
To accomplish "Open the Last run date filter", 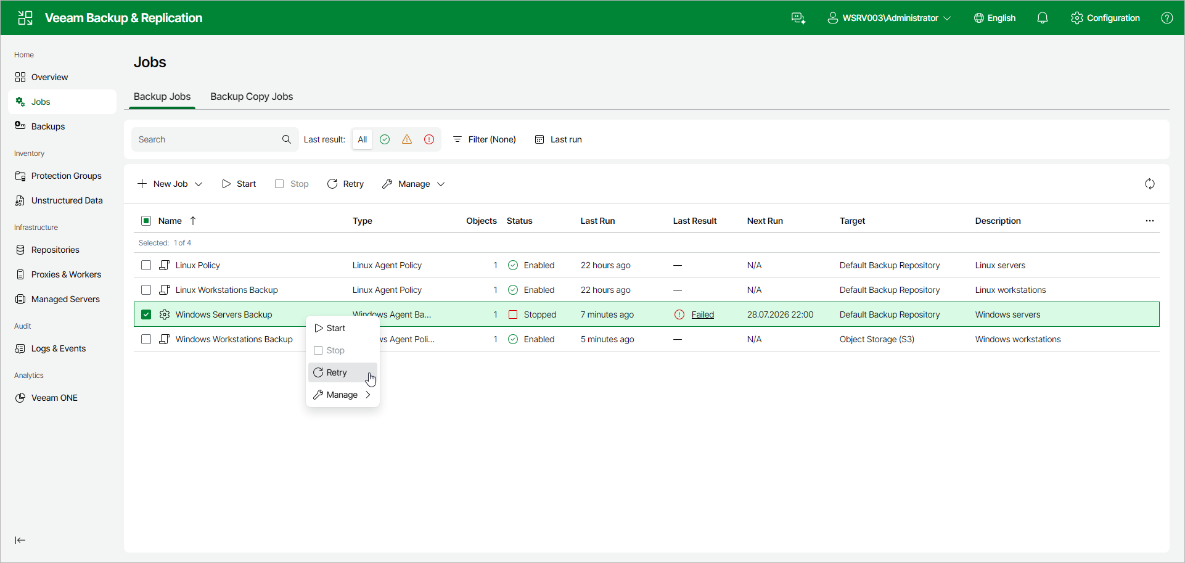I will [x=559, y=139].
